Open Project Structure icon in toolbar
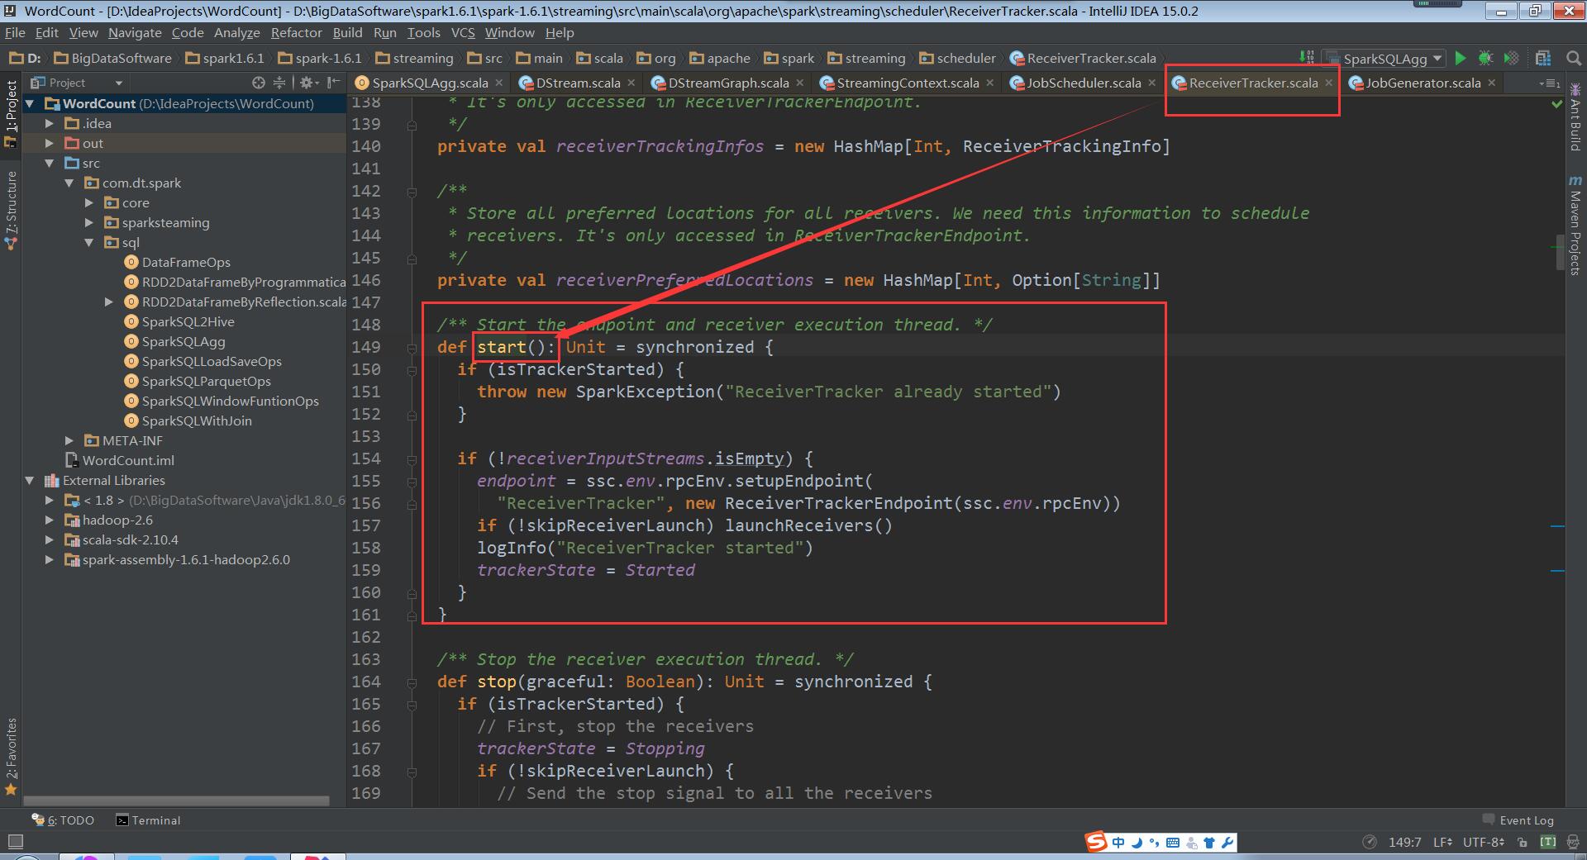 click(x=1542, y=58)
